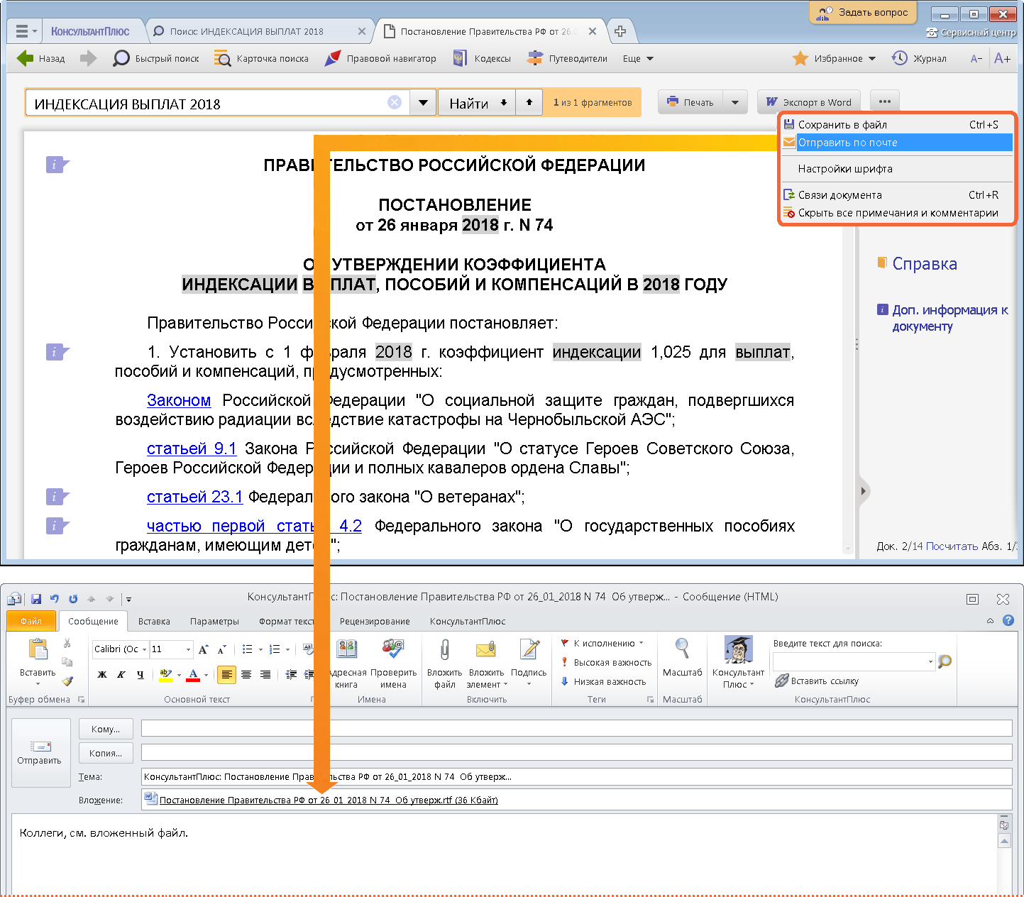This screenshot has width=1024, height=897.
Task: Increase font size with A+ icon
Action: pos(1002,58)
